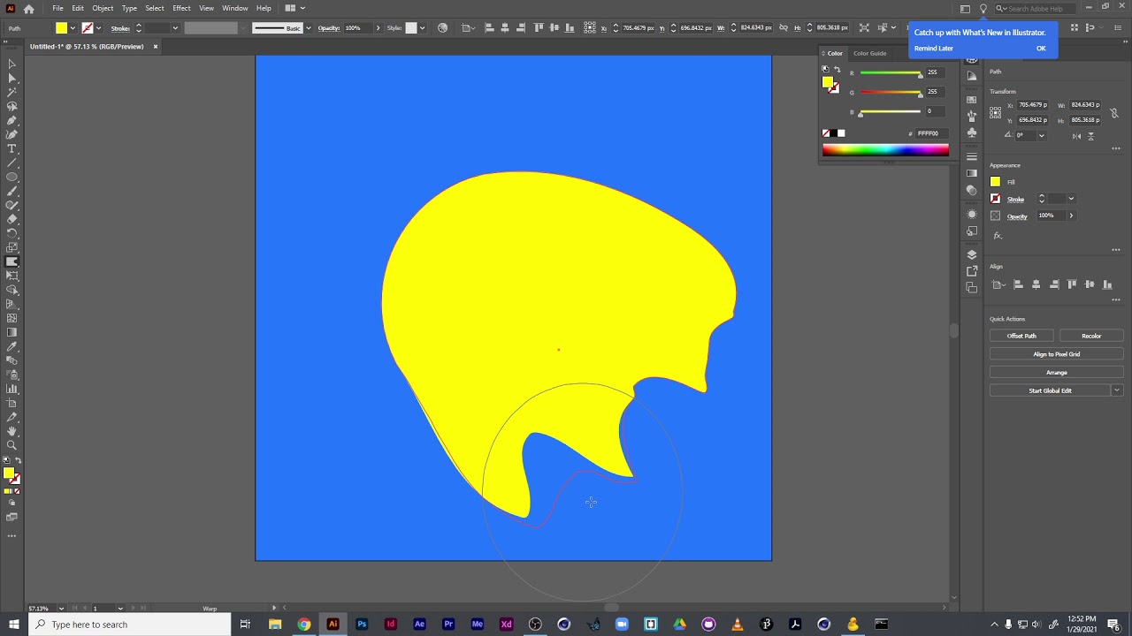Image resolution: width=1132 pixels, height=636 pixels.
Task: Open Photoshop from the Windows taskbar
Action: pyautogui.click(x=362, y=625)
